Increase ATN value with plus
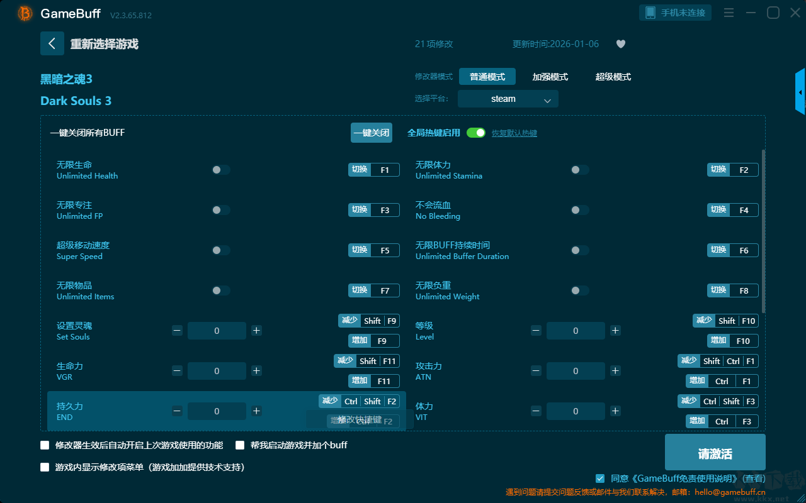This screenshot has width=806, height=503. tap(615, 371)
